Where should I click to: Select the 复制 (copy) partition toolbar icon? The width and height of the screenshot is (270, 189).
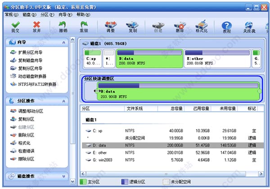pos(132,25)
